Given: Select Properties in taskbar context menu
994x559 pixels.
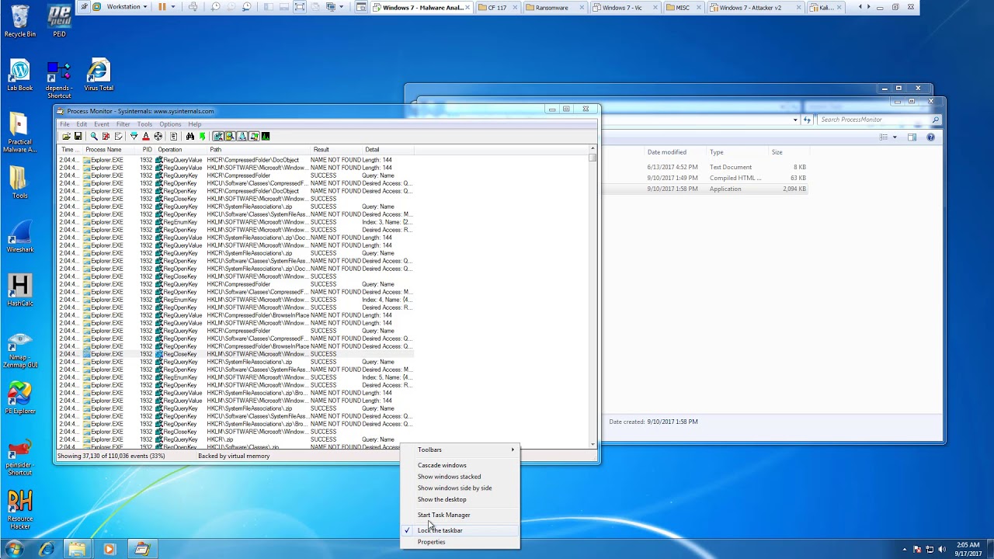Looking at the screenshot, I should (460, 542).
